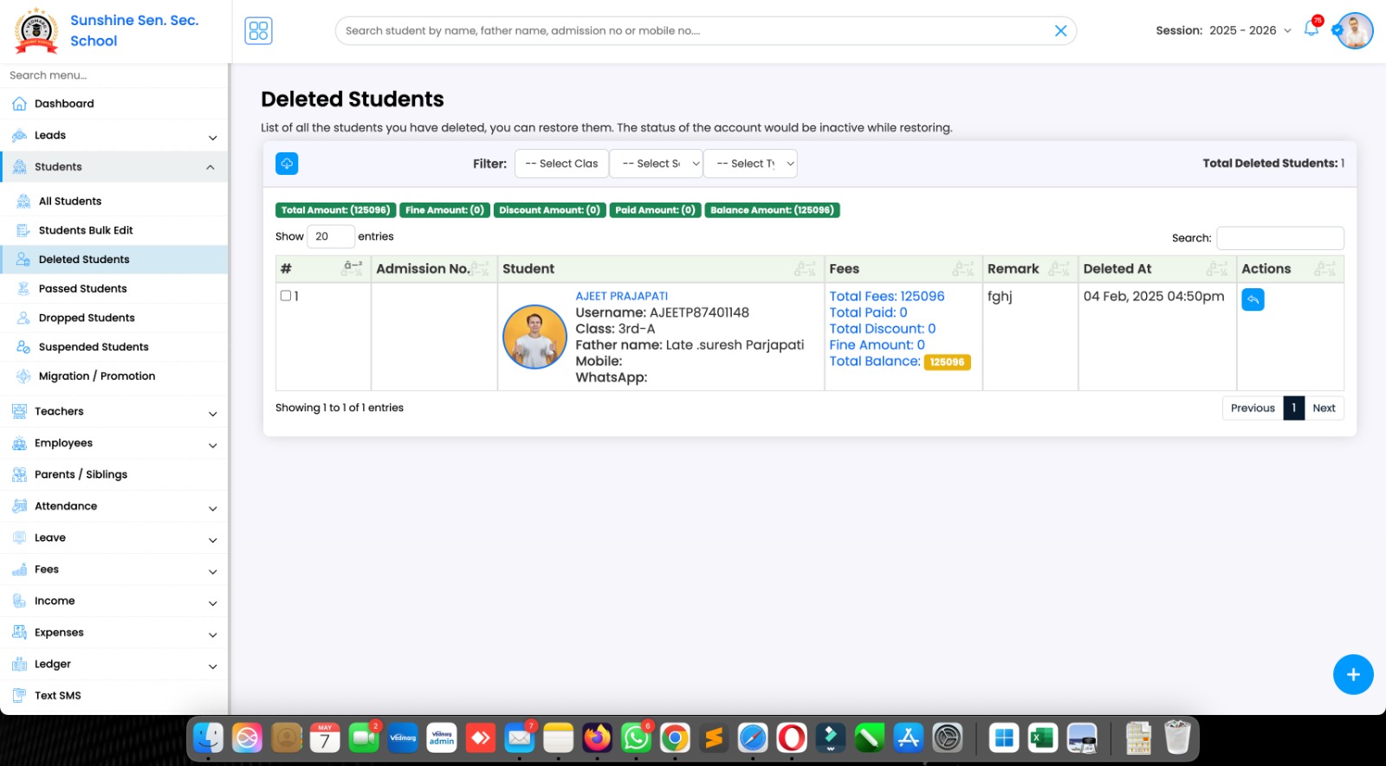1386x766 pixels.
Task: Click the Search menu input
Action: click(114, 75)
